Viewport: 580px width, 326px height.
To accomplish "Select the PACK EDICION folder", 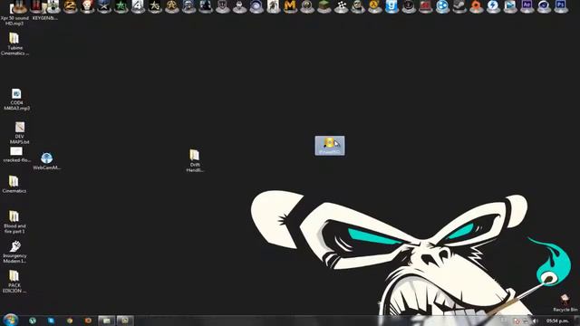I will 14,282.
